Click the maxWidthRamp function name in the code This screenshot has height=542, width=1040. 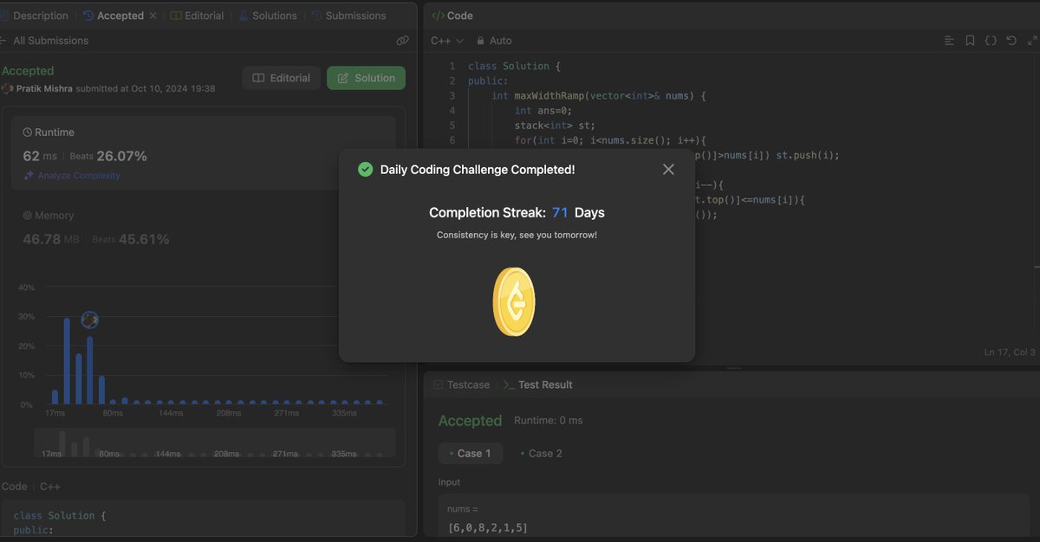point(550,95)
